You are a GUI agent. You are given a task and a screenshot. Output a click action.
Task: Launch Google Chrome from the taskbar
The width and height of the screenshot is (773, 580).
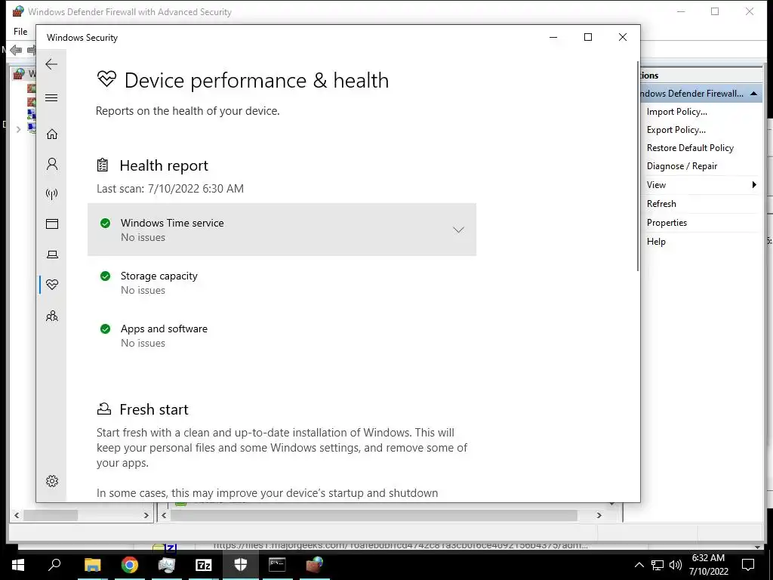pos(130,565)
